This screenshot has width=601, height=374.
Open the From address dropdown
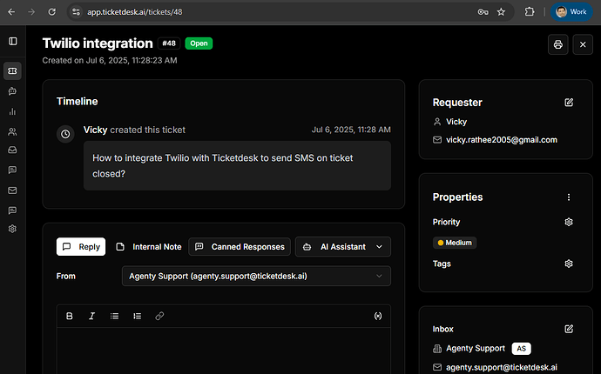click(256, 276)
